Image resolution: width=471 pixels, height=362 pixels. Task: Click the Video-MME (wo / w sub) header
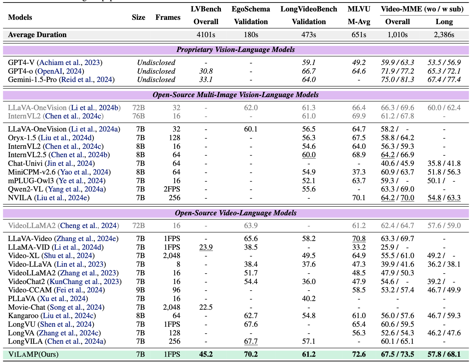tap(422, 9)
